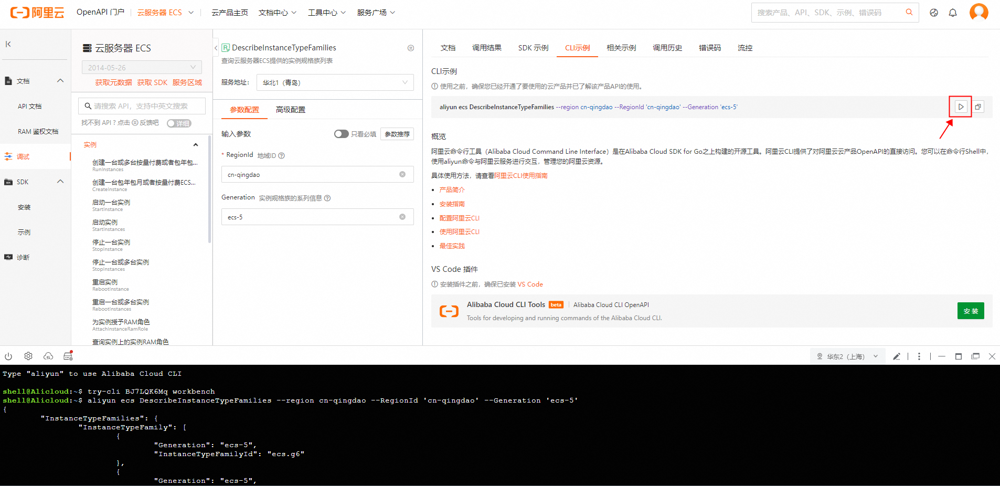Image resolution: width=1000 pixels, height=486 pixels.
Task: Run the CLI example command
Action: coord(961,107)
